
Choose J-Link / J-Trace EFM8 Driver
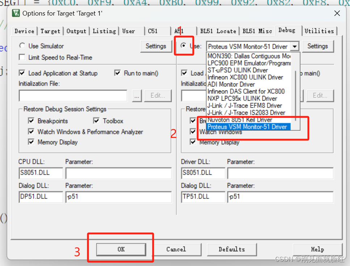click(249, 106)
